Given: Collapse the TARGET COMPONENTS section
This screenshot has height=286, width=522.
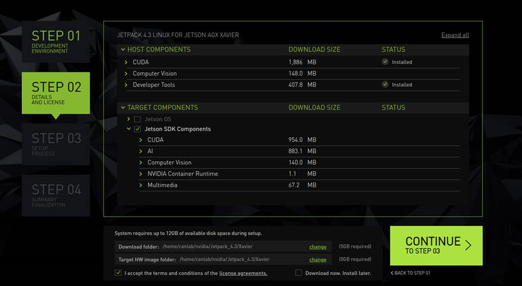Looking at the screenshot, I should point(123,107).
